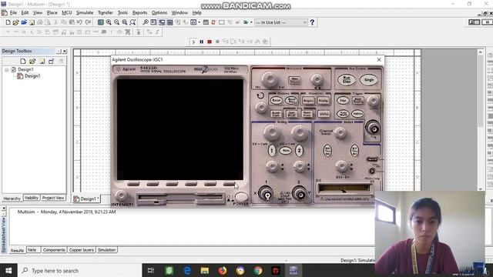Click the Zoom to fit page icon
This screenshot has width=493, height=277.
(132, 22)
